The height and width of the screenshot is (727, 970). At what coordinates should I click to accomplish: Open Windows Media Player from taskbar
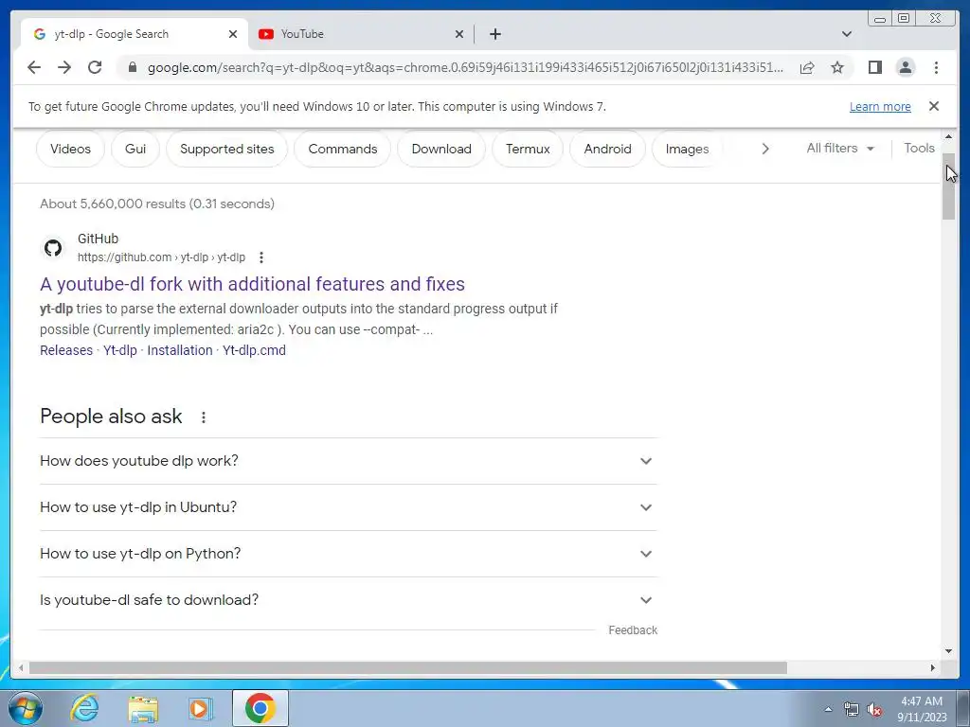coord(200,708)
